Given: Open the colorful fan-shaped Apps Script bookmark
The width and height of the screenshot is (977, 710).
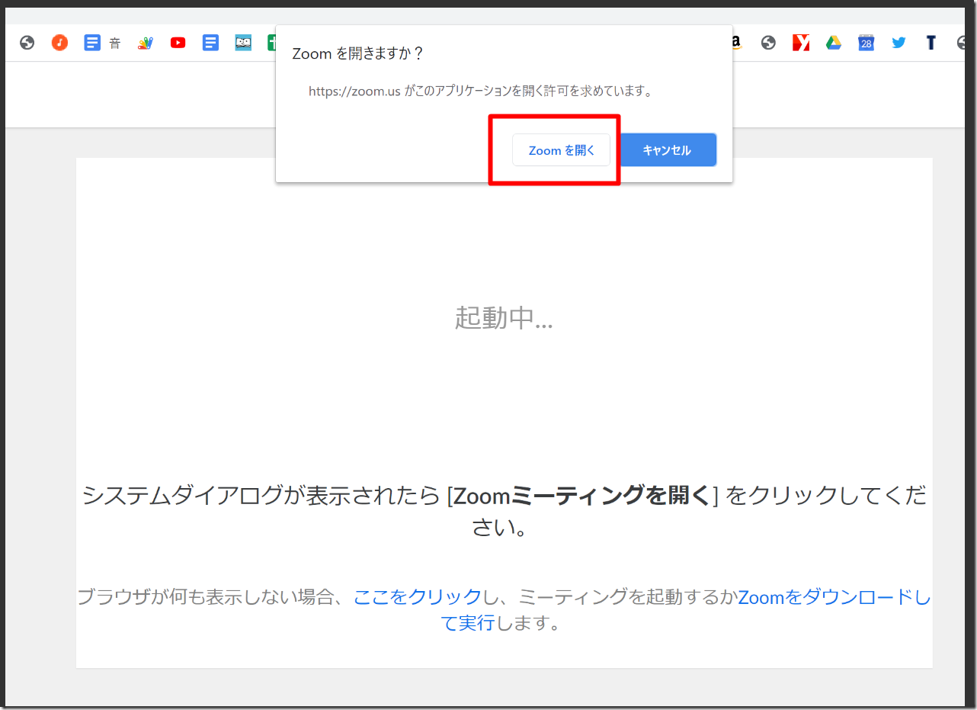Looking at the screenshot, I should pos(146,43).
